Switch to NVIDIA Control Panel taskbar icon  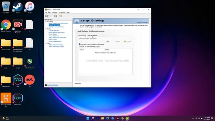coord(127,118)
